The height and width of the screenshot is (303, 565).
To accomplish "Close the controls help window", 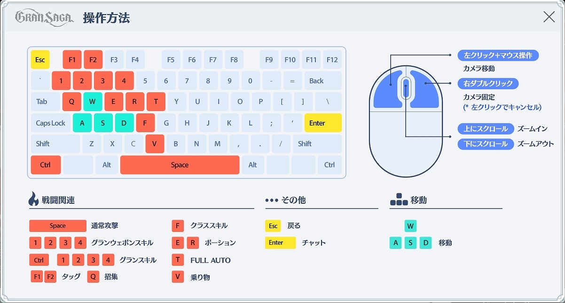I will [549, 17].
